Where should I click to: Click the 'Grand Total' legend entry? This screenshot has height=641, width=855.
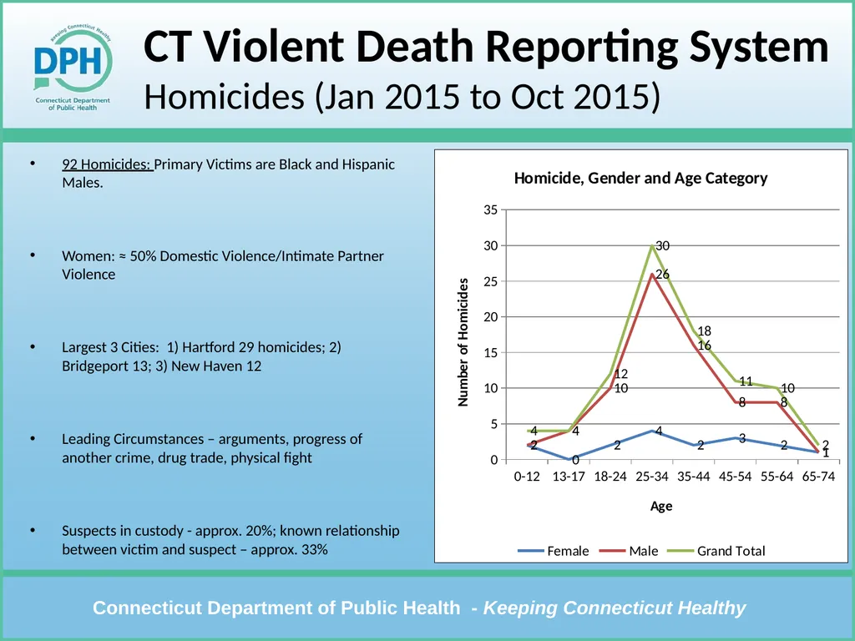[x=716, y=551]
